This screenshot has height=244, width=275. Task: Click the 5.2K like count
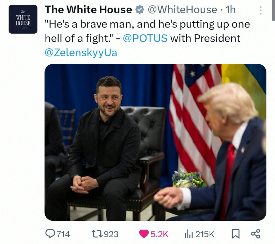coord(159,234)
